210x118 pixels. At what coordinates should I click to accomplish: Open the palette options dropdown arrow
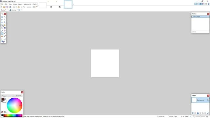coord(7,112)
